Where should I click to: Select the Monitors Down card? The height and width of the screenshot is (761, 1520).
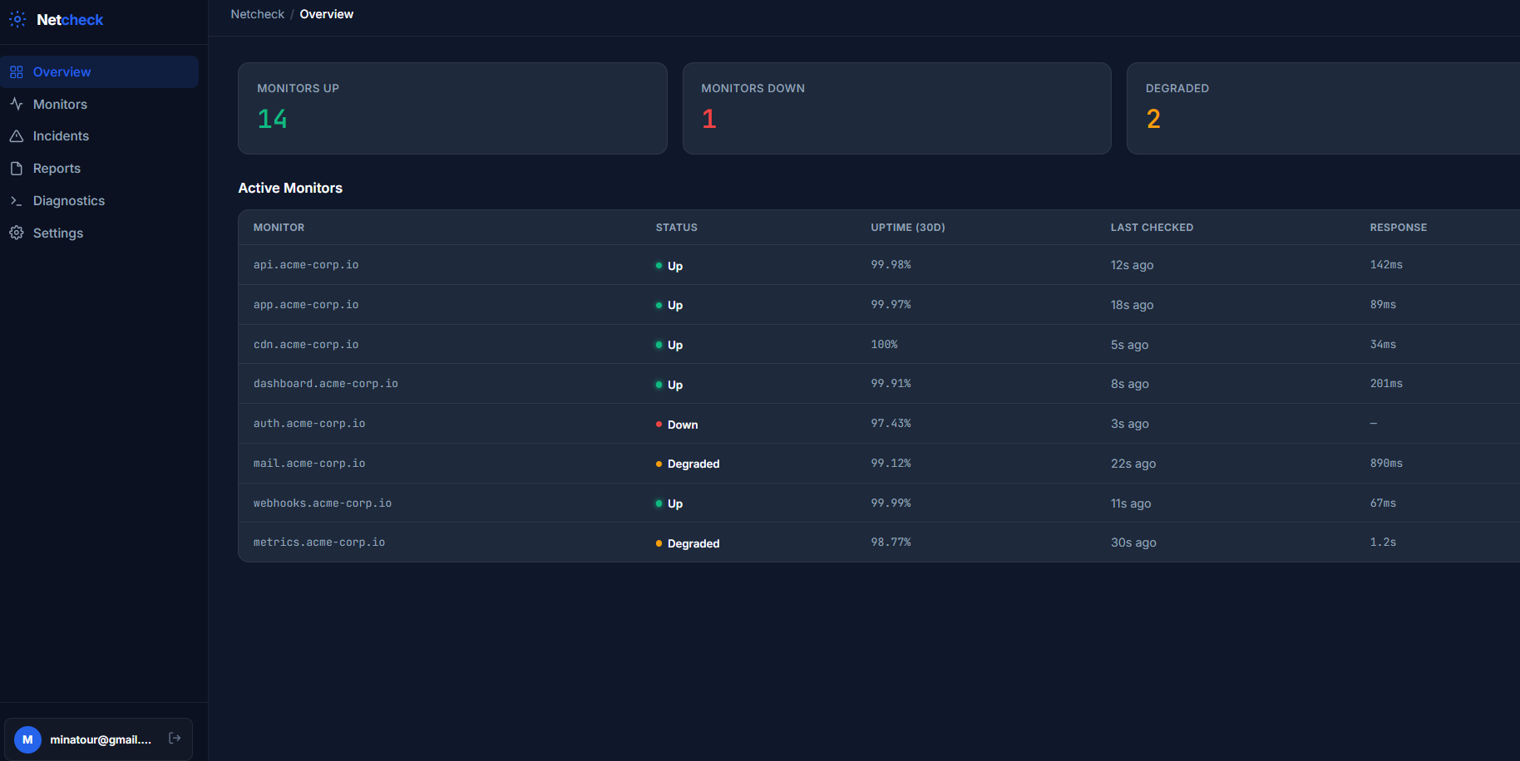pyautogui.click(x=896, y=108)
